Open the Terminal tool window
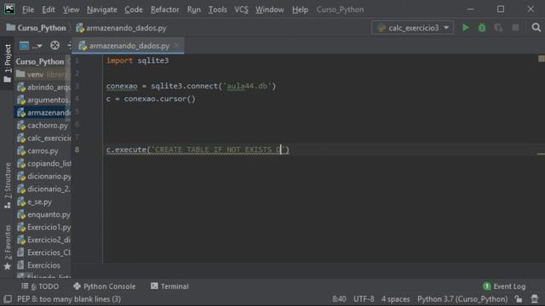545x306 pixels. coord(169,286)
